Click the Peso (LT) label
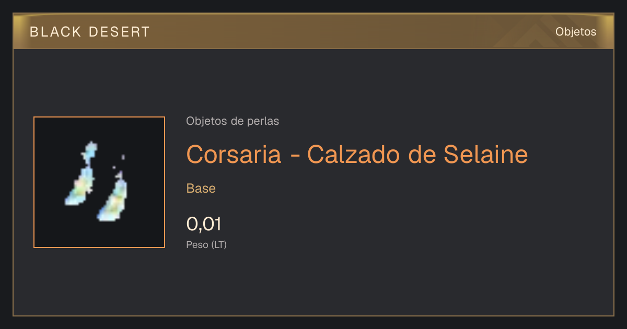627x329 pixels. pos(206,244)
